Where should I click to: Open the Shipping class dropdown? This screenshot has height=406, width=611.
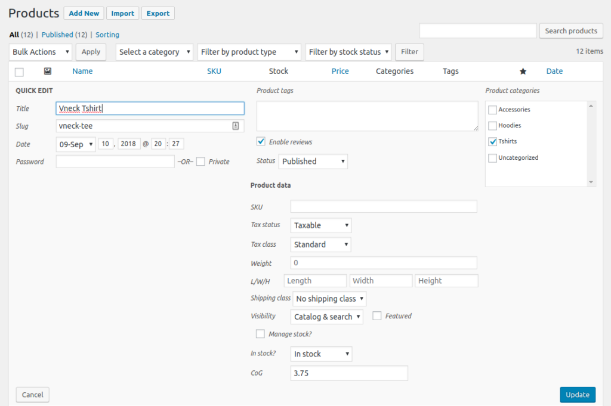329,299
